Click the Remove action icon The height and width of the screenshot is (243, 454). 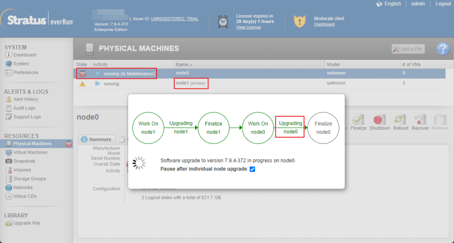tap(439, 120)
